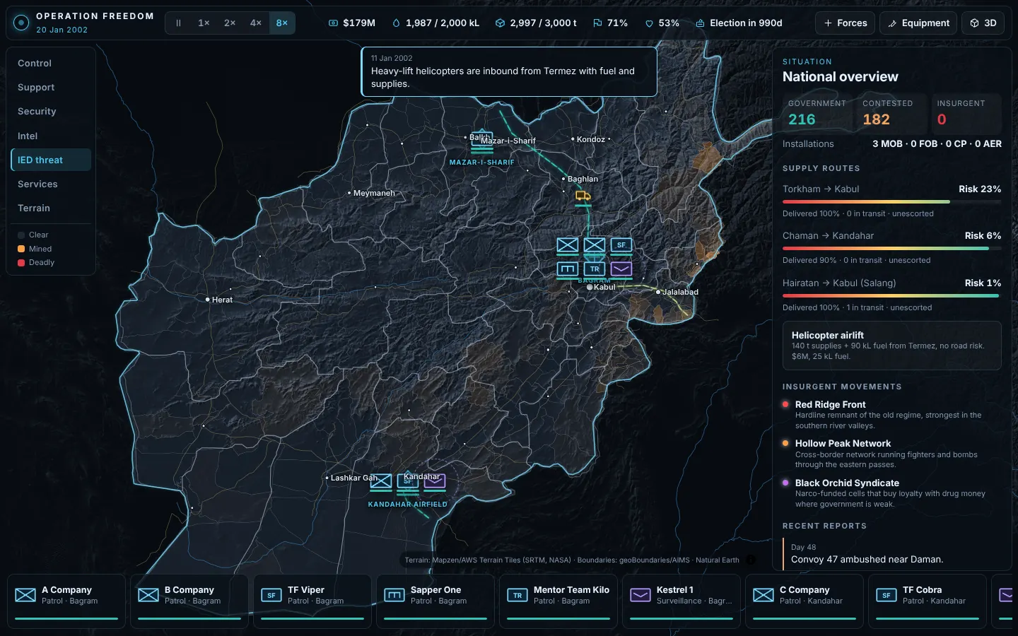Click the Operation Freedom circular logo icon
1018x636 pixels.
coord(21,23)
